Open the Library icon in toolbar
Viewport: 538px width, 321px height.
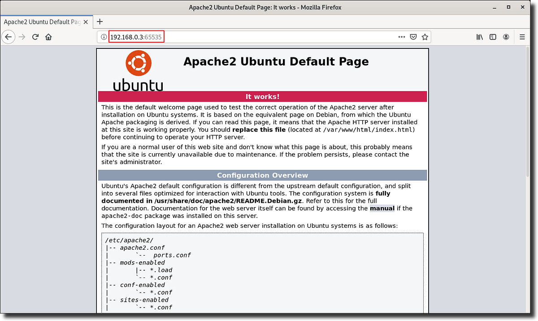(x=479, y=37)
